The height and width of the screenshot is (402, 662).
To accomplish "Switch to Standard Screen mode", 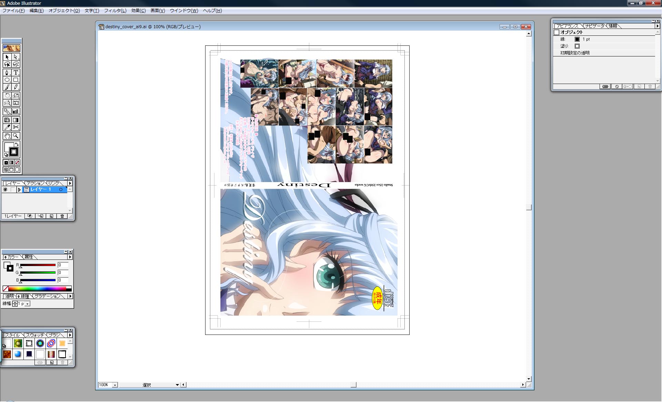I will tap(6, 170).
